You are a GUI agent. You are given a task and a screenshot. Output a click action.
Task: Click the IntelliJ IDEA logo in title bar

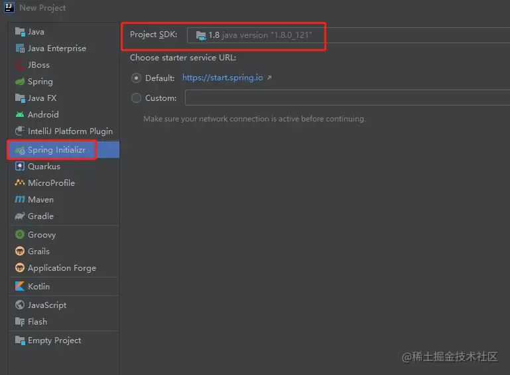click(9, 7)
